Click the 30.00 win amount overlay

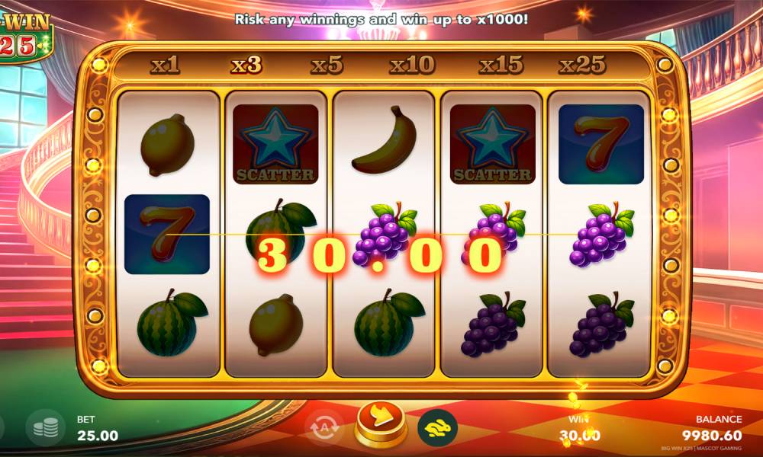coord(379,254)
